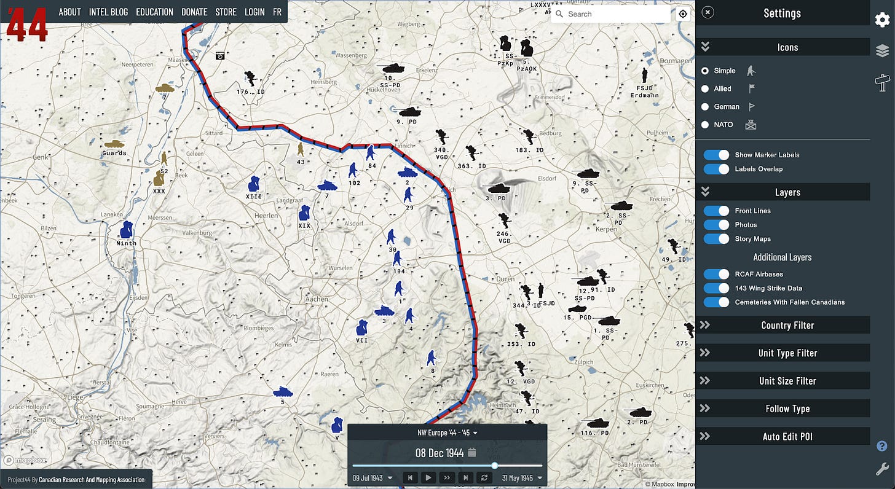Screen dimensions: 895x489
Task: Toggle loop playback icon
Action: (484, 477)
